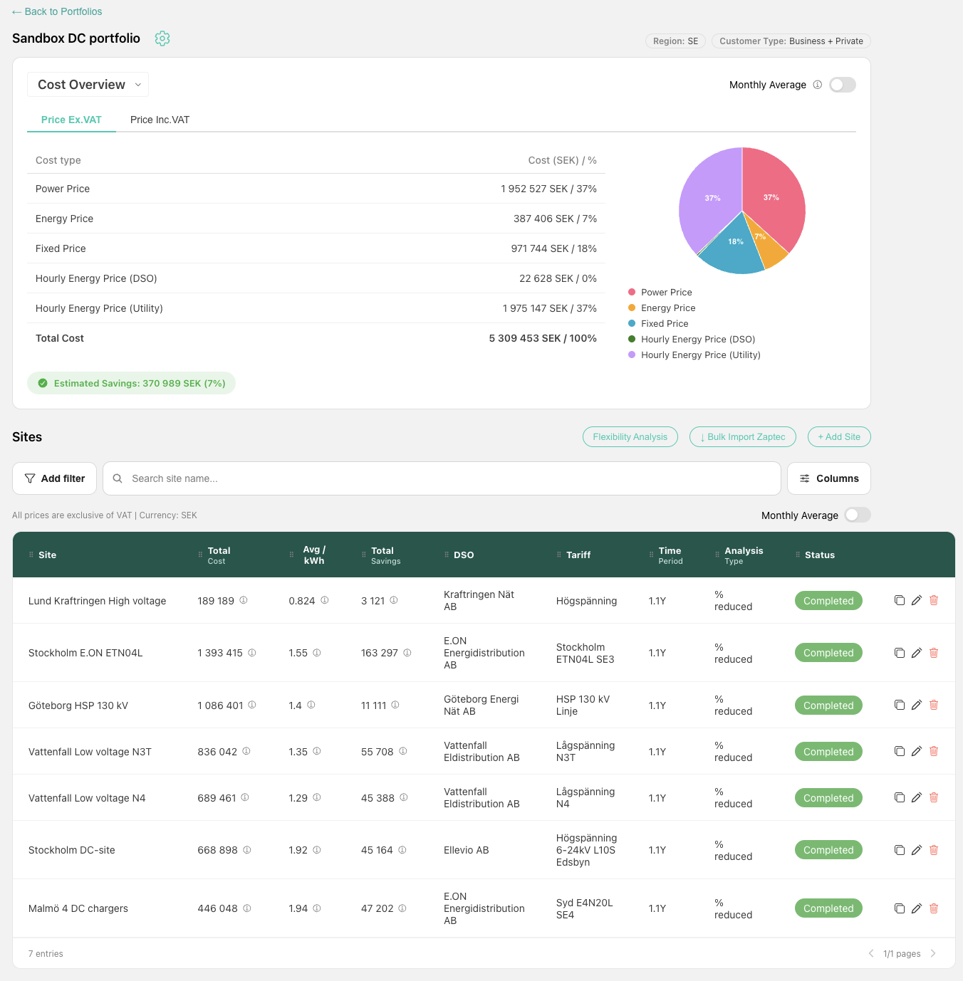The height and width of the screenshot is (981, 963).
Task: Click the Estimated Savings badge
Action: tap(131, 383)
